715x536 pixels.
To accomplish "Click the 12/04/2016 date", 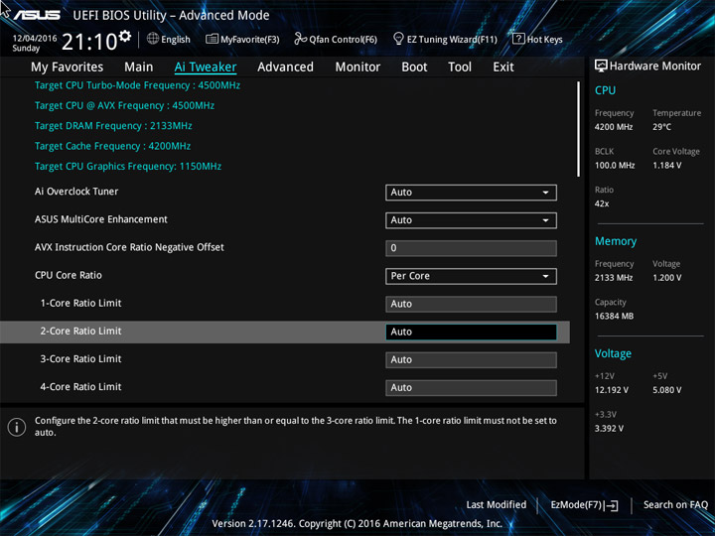I will pos(35,39).
